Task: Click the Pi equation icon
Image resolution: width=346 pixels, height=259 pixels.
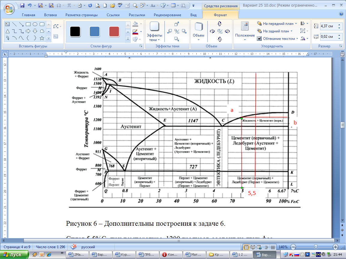Action: coord(69,5)
